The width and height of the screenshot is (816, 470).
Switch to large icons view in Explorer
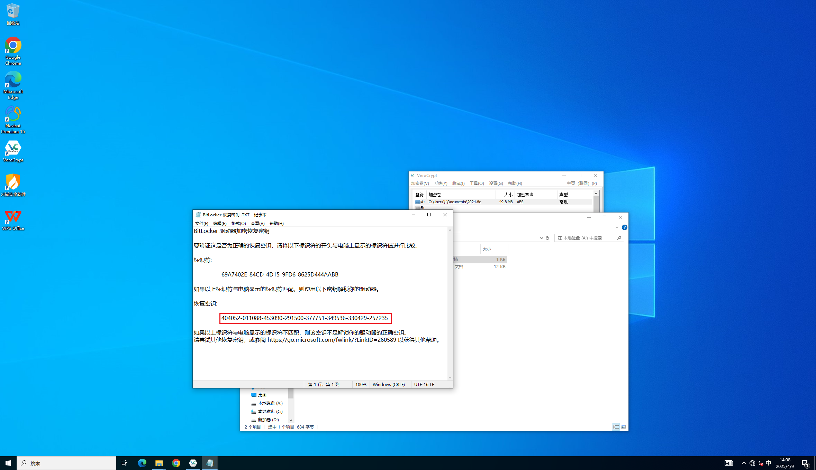(623, 427)
